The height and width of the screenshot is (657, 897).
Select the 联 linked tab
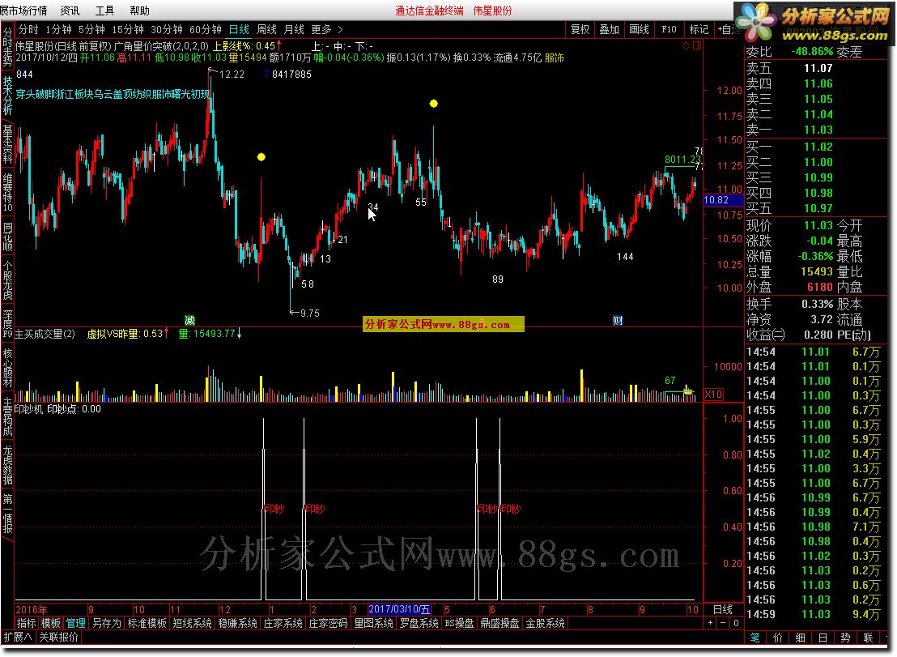(869, 638)
